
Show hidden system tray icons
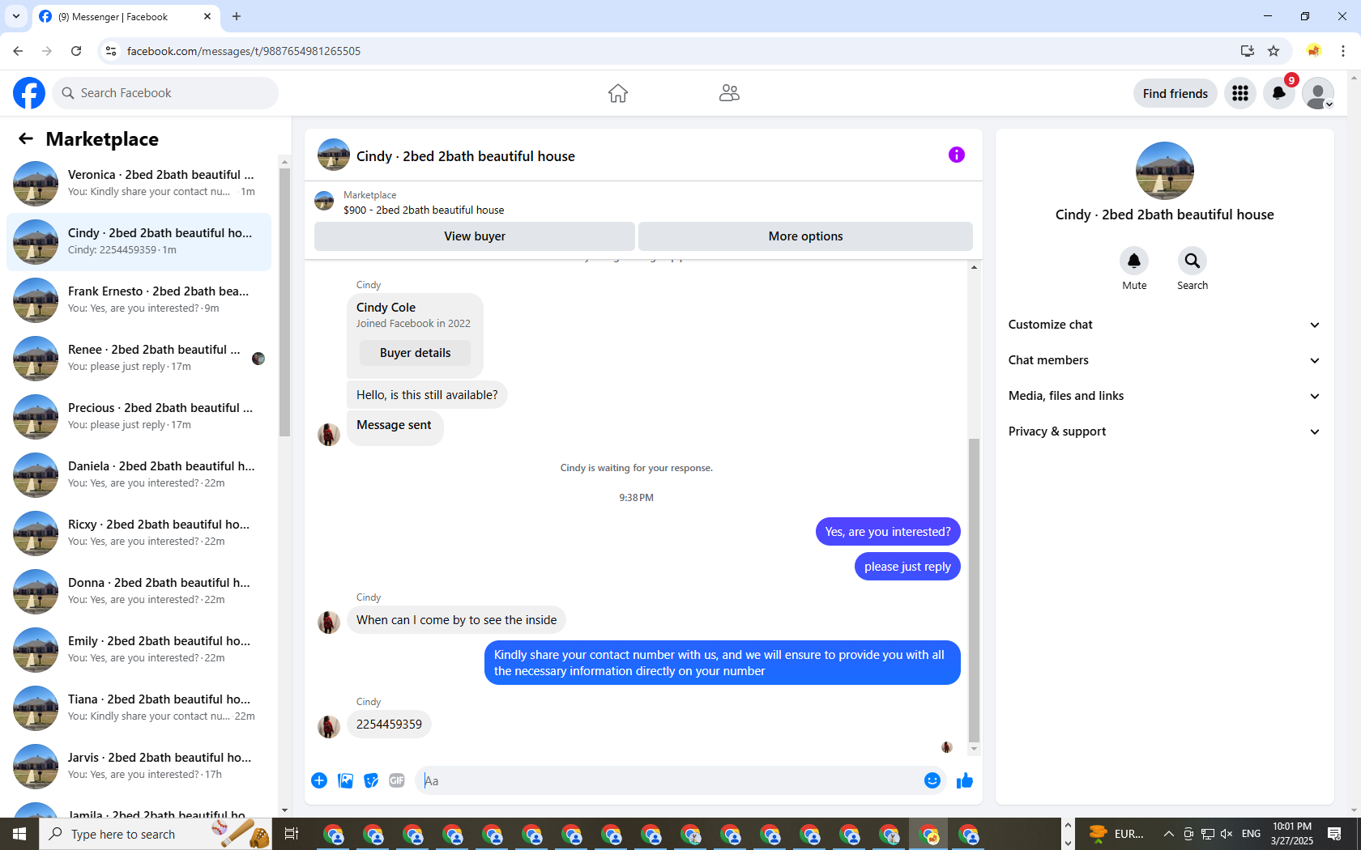tap(1168, 834)
